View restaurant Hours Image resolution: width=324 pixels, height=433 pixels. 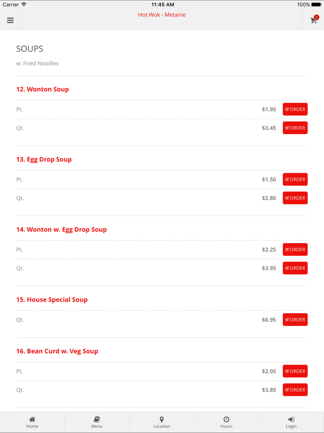point(226,422)
